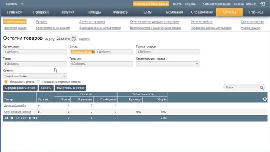This screenshot has height=152, width=270.
Task: Remove the selected warehouse tag
Action: [93, 52]
